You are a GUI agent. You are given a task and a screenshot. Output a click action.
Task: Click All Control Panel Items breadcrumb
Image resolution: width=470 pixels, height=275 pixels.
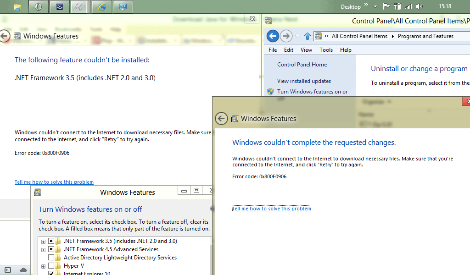coord(359,36)
